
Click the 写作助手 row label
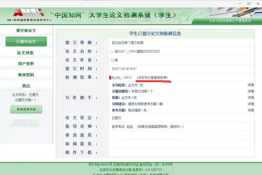(81, 98)
